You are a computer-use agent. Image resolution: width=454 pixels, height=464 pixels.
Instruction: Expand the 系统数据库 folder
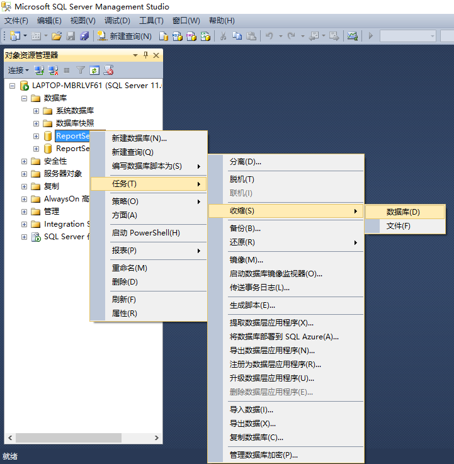(36, 111)
